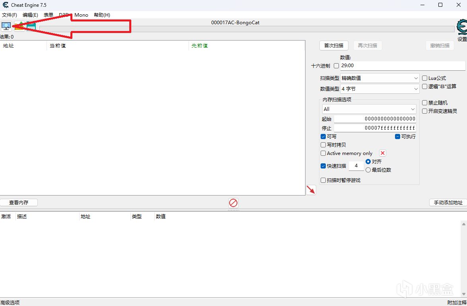Image resolution: width=467 pixels, height=306 pixels.
Task: Click 附加注释 in the status bar
Action: coord(457,303)
